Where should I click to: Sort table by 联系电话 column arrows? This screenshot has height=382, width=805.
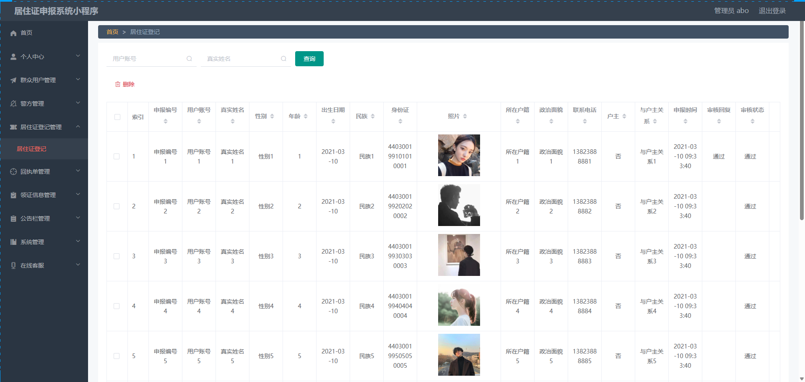(x=585, y=121)
